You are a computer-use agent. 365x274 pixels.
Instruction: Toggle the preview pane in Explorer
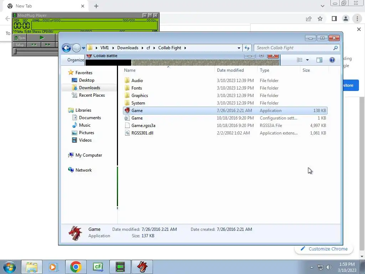[x=319, y=60]
